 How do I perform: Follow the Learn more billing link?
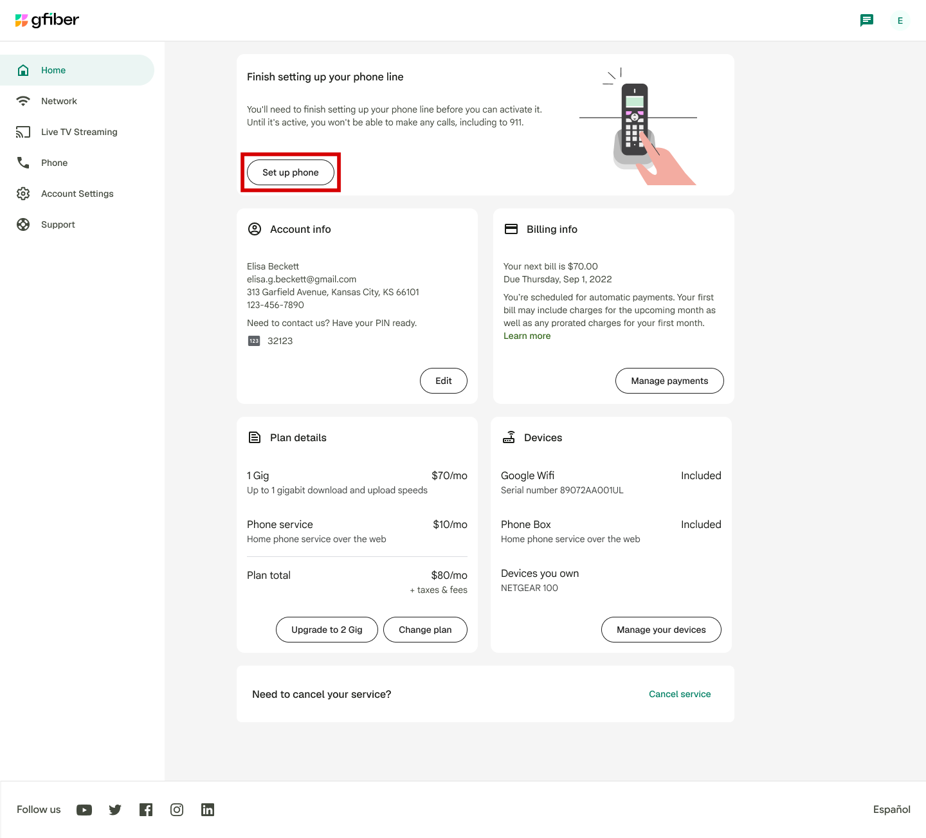(x=527, y=336)
